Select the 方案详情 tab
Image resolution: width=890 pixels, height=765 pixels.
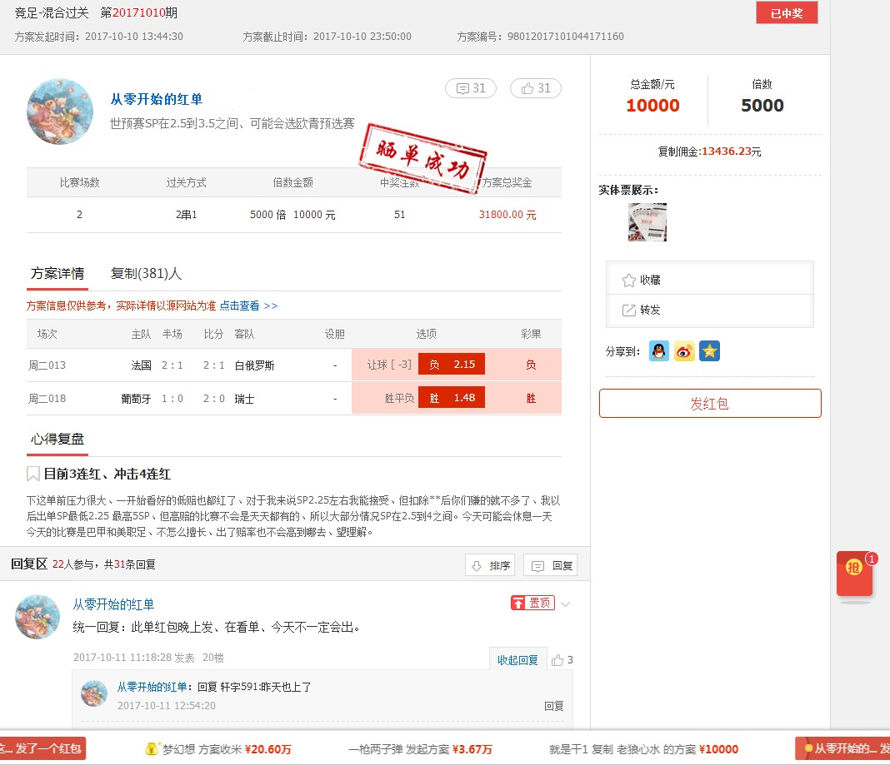click(57, 273)
